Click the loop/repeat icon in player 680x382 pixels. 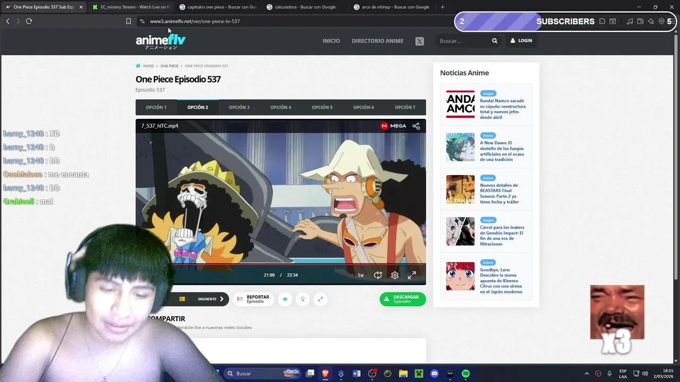pos(378,275)
